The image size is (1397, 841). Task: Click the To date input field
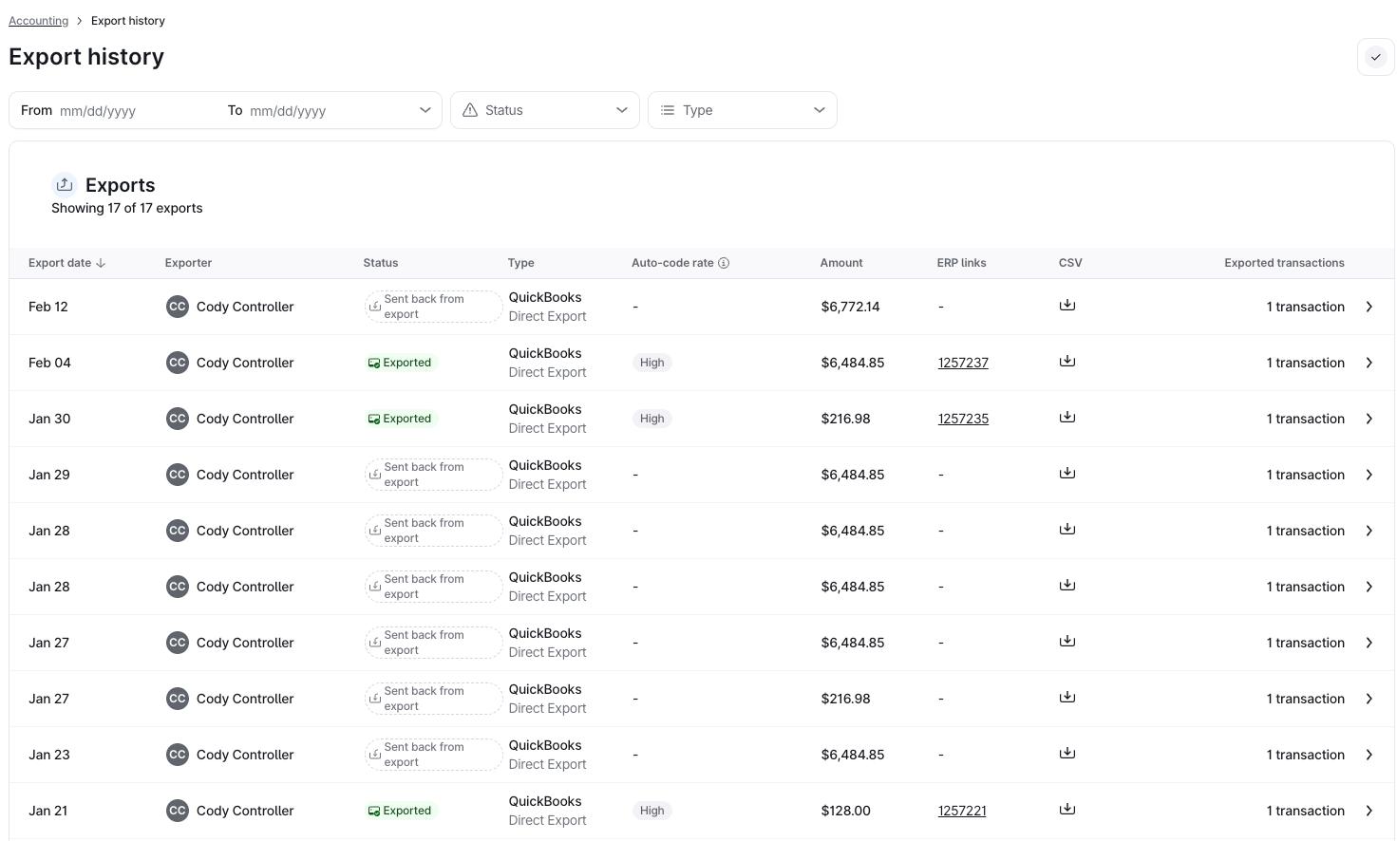323,111
